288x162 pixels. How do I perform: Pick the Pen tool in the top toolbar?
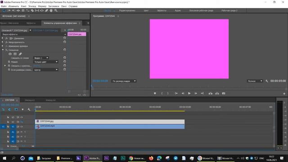click(46, 11)
